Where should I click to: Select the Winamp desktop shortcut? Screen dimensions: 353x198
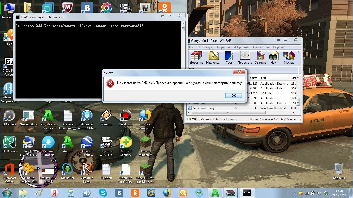(x=106, y=118)
